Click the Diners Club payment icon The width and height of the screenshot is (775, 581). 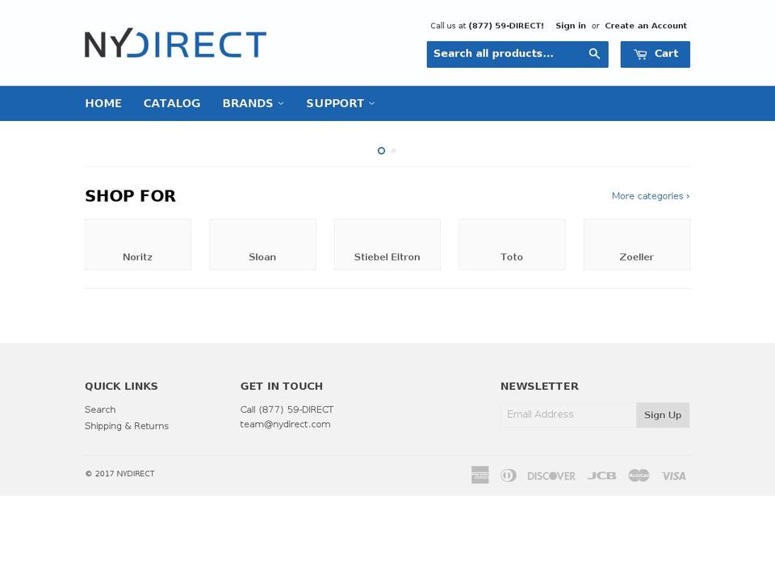[508, 475]
